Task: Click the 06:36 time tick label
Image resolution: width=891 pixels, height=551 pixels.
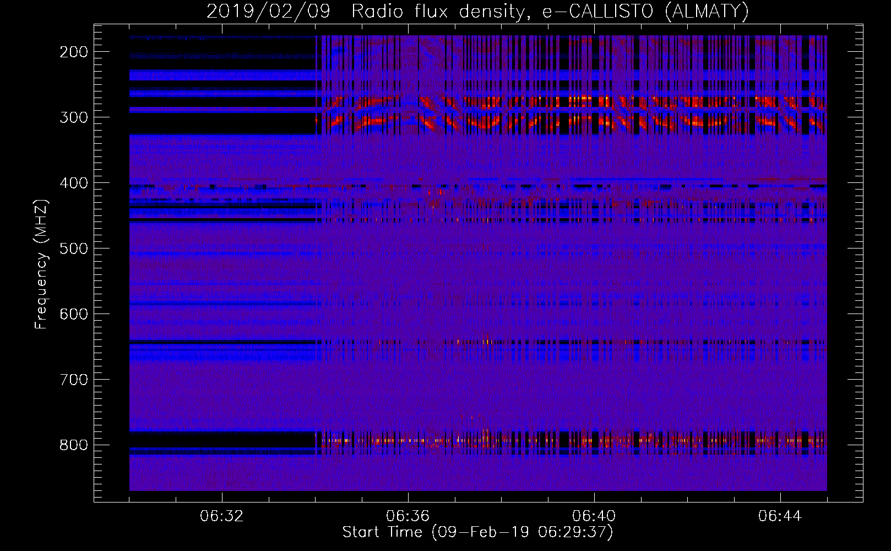Action: (408, 516)
